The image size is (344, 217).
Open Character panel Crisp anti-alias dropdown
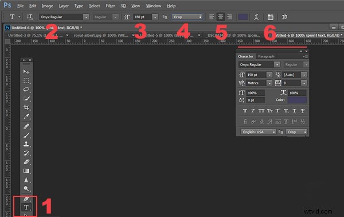[x=296, y=132]
